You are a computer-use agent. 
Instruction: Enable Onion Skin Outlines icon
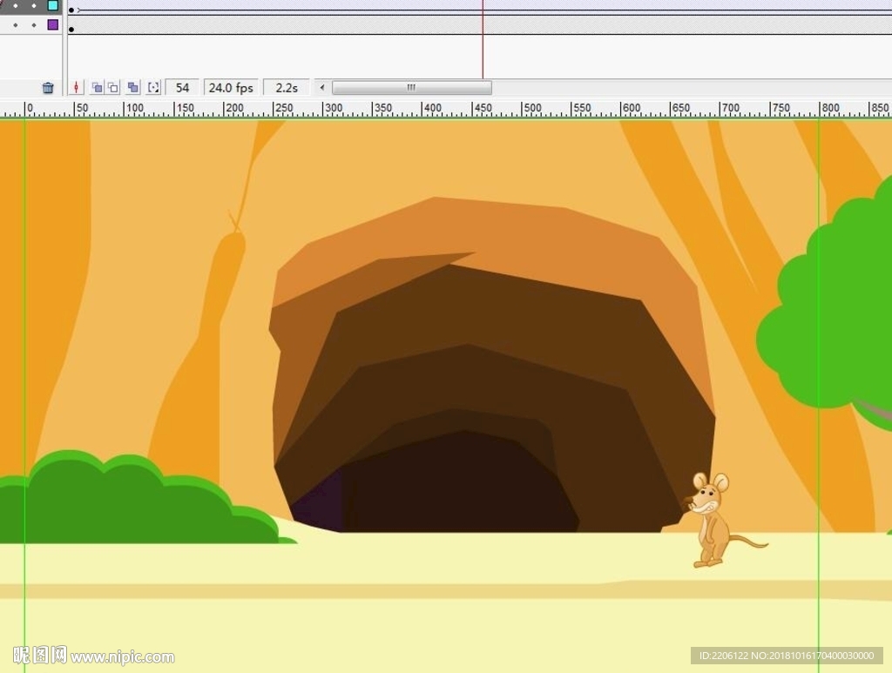[x=113, y=88]
